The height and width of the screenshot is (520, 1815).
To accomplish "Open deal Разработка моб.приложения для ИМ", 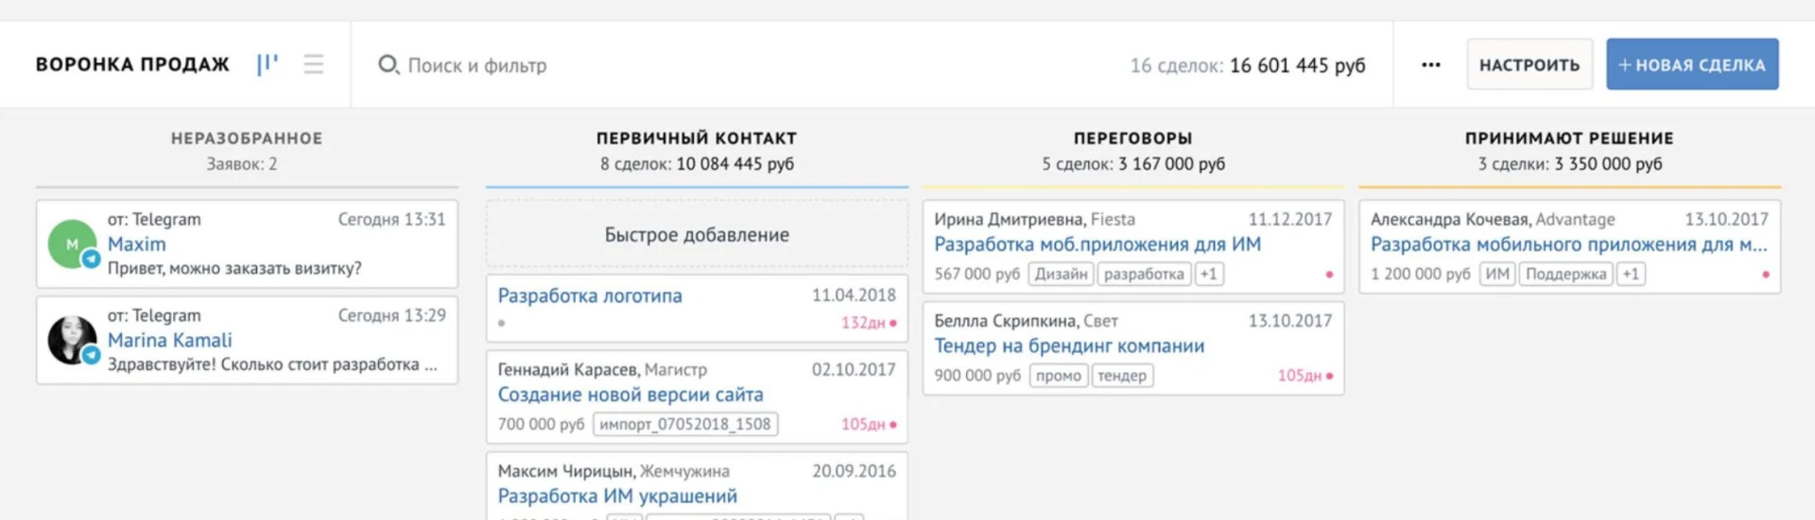I will tap(1098, 244).
